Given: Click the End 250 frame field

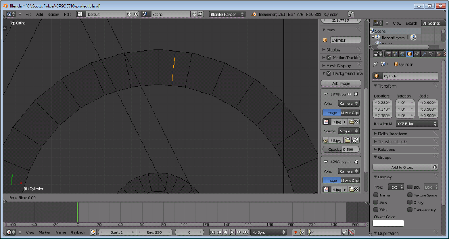Looking at the screenshot, I should (x=154, y=232).
